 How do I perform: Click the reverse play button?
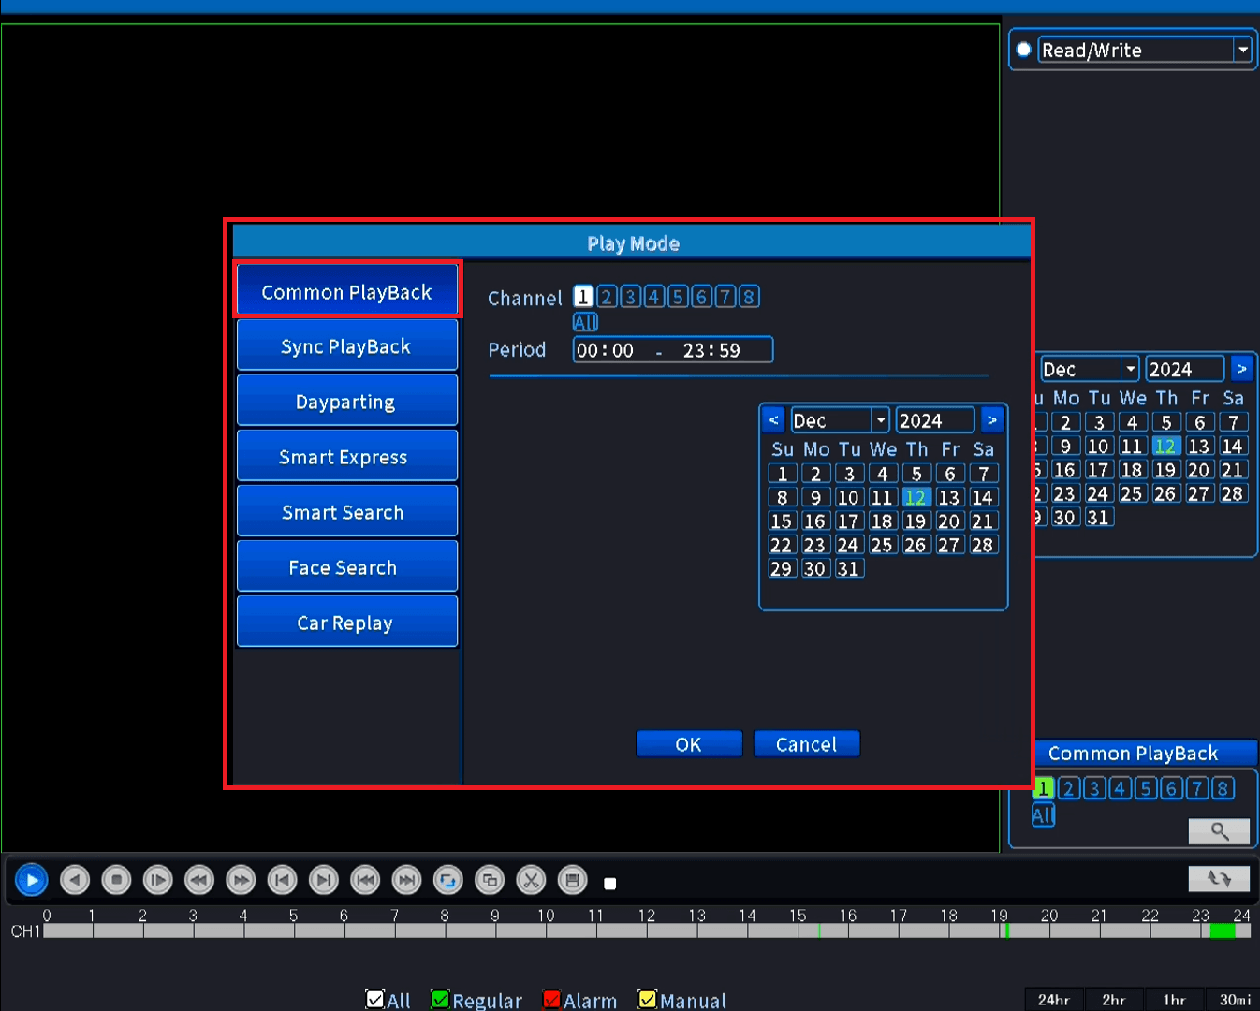click(x=75, y=880)
